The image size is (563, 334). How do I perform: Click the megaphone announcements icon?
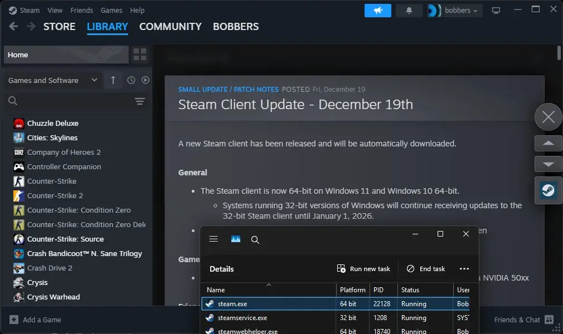click(378, 11)
